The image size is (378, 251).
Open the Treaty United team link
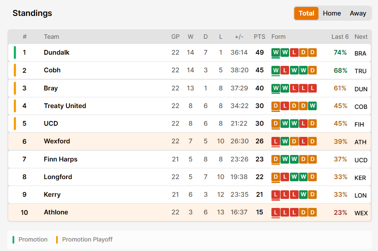tap(65, 106)
